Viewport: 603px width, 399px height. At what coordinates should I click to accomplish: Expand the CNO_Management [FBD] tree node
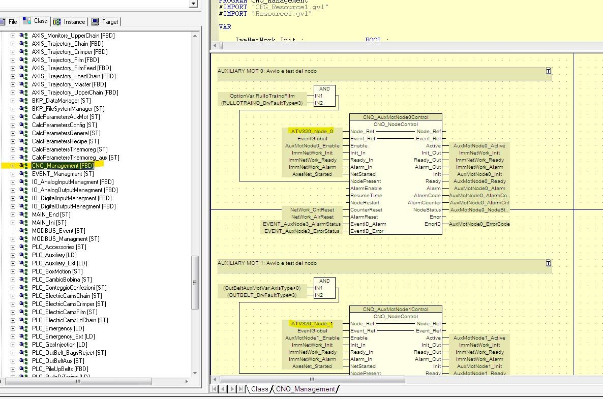pos(13,166)
